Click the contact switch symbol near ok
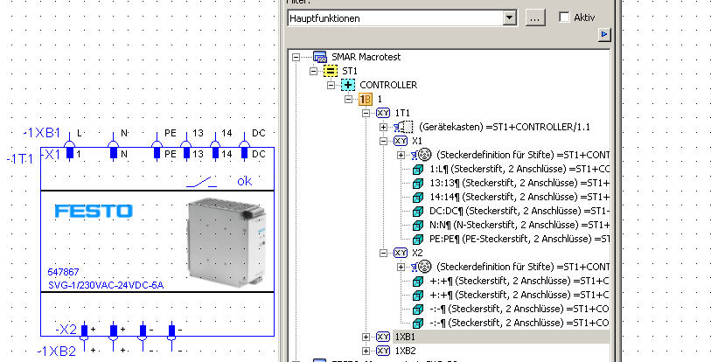 [x=201, y=182]
